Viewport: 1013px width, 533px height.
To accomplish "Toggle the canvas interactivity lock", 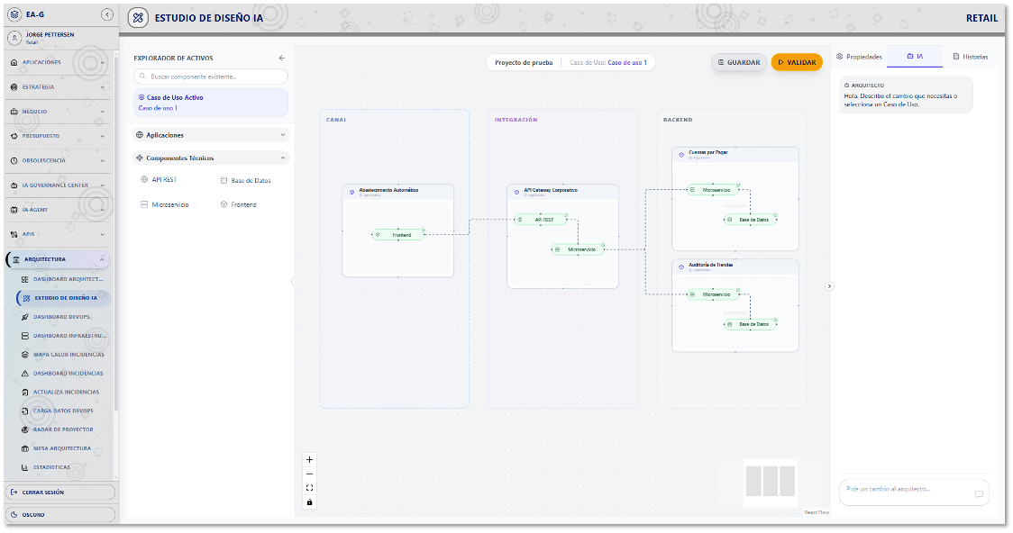I will pyautogui.click(x=310, y=501).
